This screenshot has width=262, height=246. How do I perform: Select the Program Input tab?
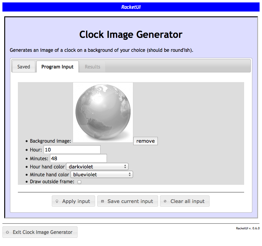[57, 67]
